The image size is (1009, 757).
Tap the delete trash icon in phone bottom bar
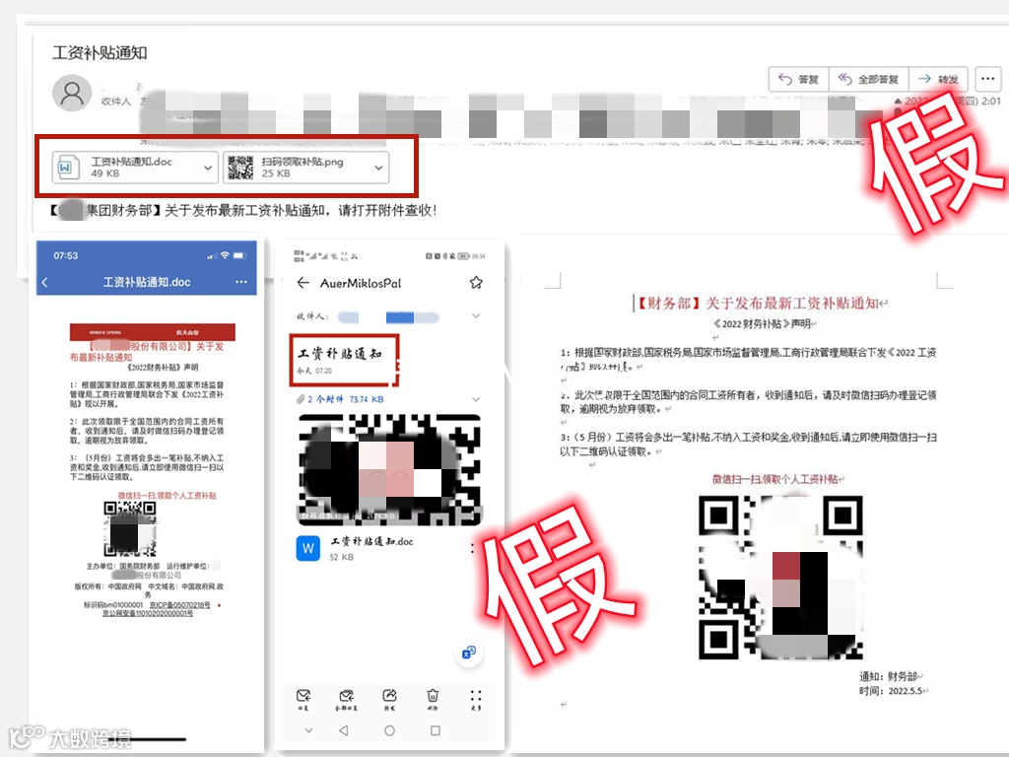[433, 699]
